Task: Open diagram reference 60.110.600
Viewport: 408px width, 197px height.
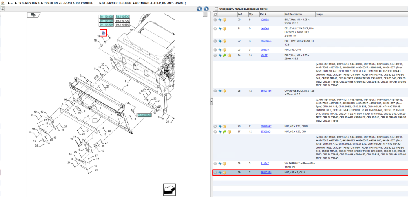Action: point(122,17)
